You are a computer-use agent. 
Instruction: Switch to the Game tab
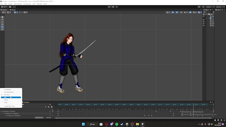(x=13, y=10)
